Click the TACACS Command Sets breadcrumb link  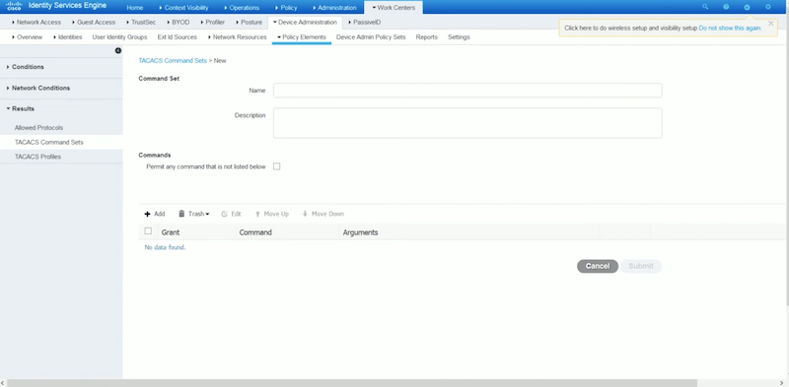pyautogui.click(x=173, y=60)
